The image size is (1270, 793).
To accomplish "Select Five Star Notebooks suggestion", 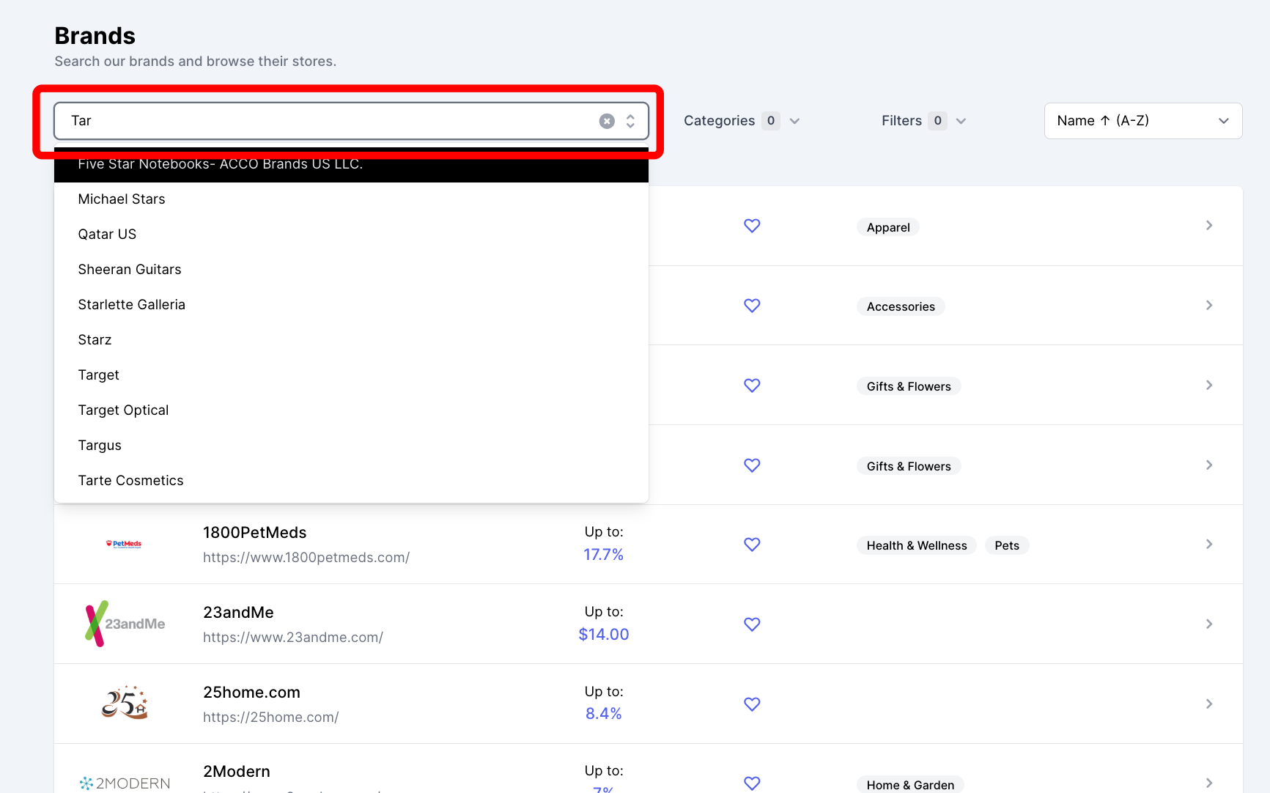I will coord(351,165).
